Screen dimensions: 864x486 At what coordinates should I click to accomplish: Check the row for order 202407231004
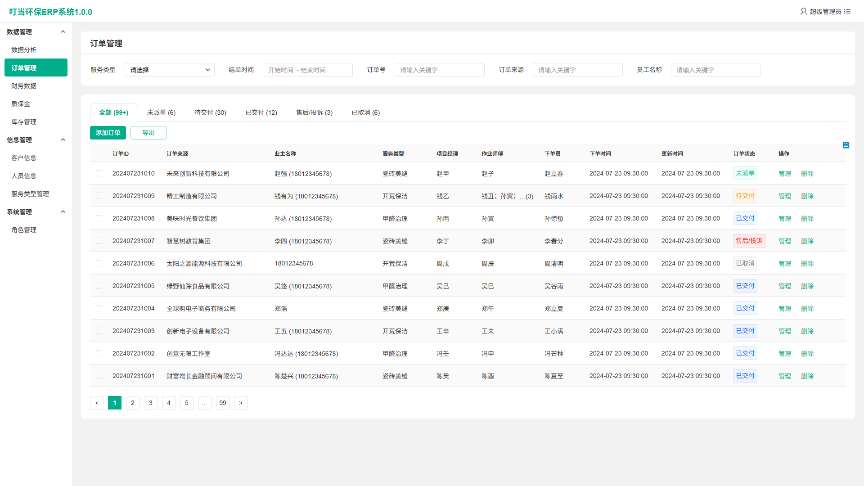coord(99,308)
